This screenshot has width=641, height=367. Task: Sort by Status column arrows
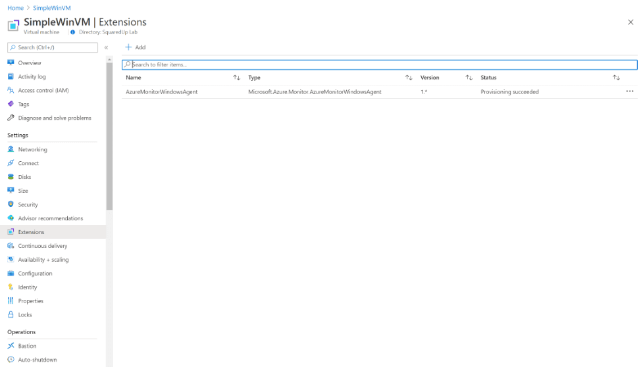pos(616,78)
